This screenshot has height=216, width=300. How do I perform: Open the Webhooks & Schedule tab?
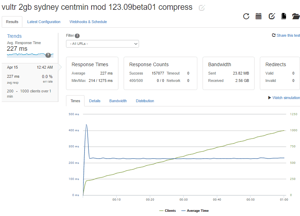click(88, 22)
